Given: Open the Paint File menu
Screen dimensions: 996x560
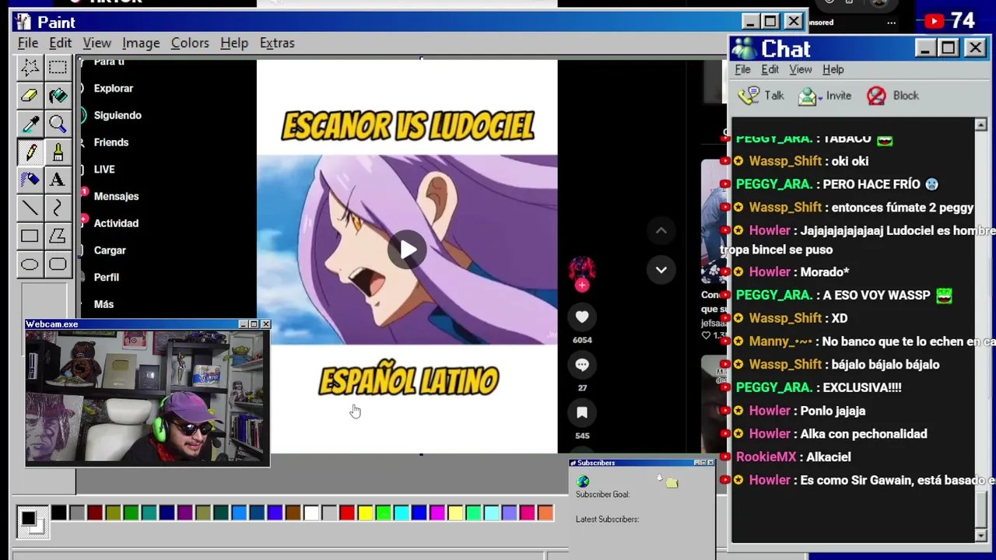Looking at the screenshot, I should coord(28,43).
